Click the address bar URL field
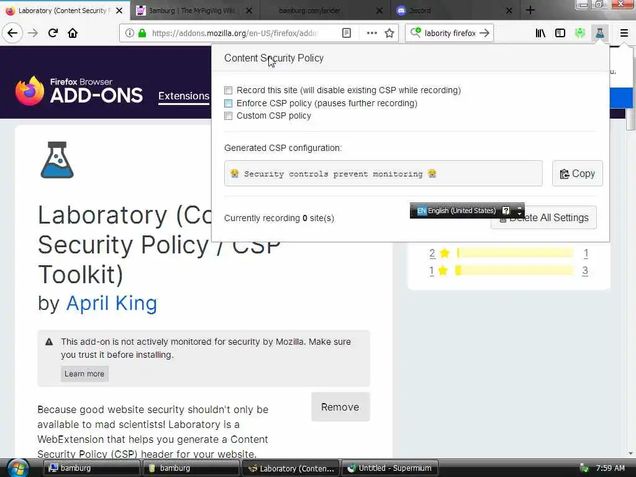This screenshot has width=636, height=477. (235, 33)
